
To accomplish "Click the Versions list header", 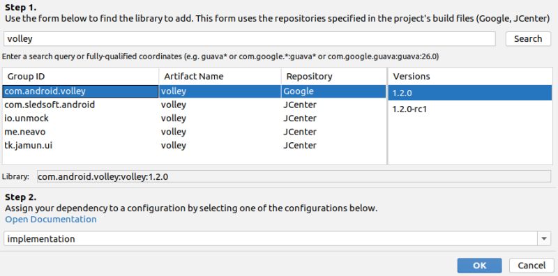I will (x=470, y=77).
